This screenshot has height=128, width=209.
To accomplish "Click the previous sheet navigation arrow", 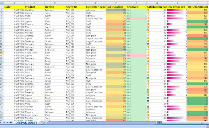I will point(4,122).
